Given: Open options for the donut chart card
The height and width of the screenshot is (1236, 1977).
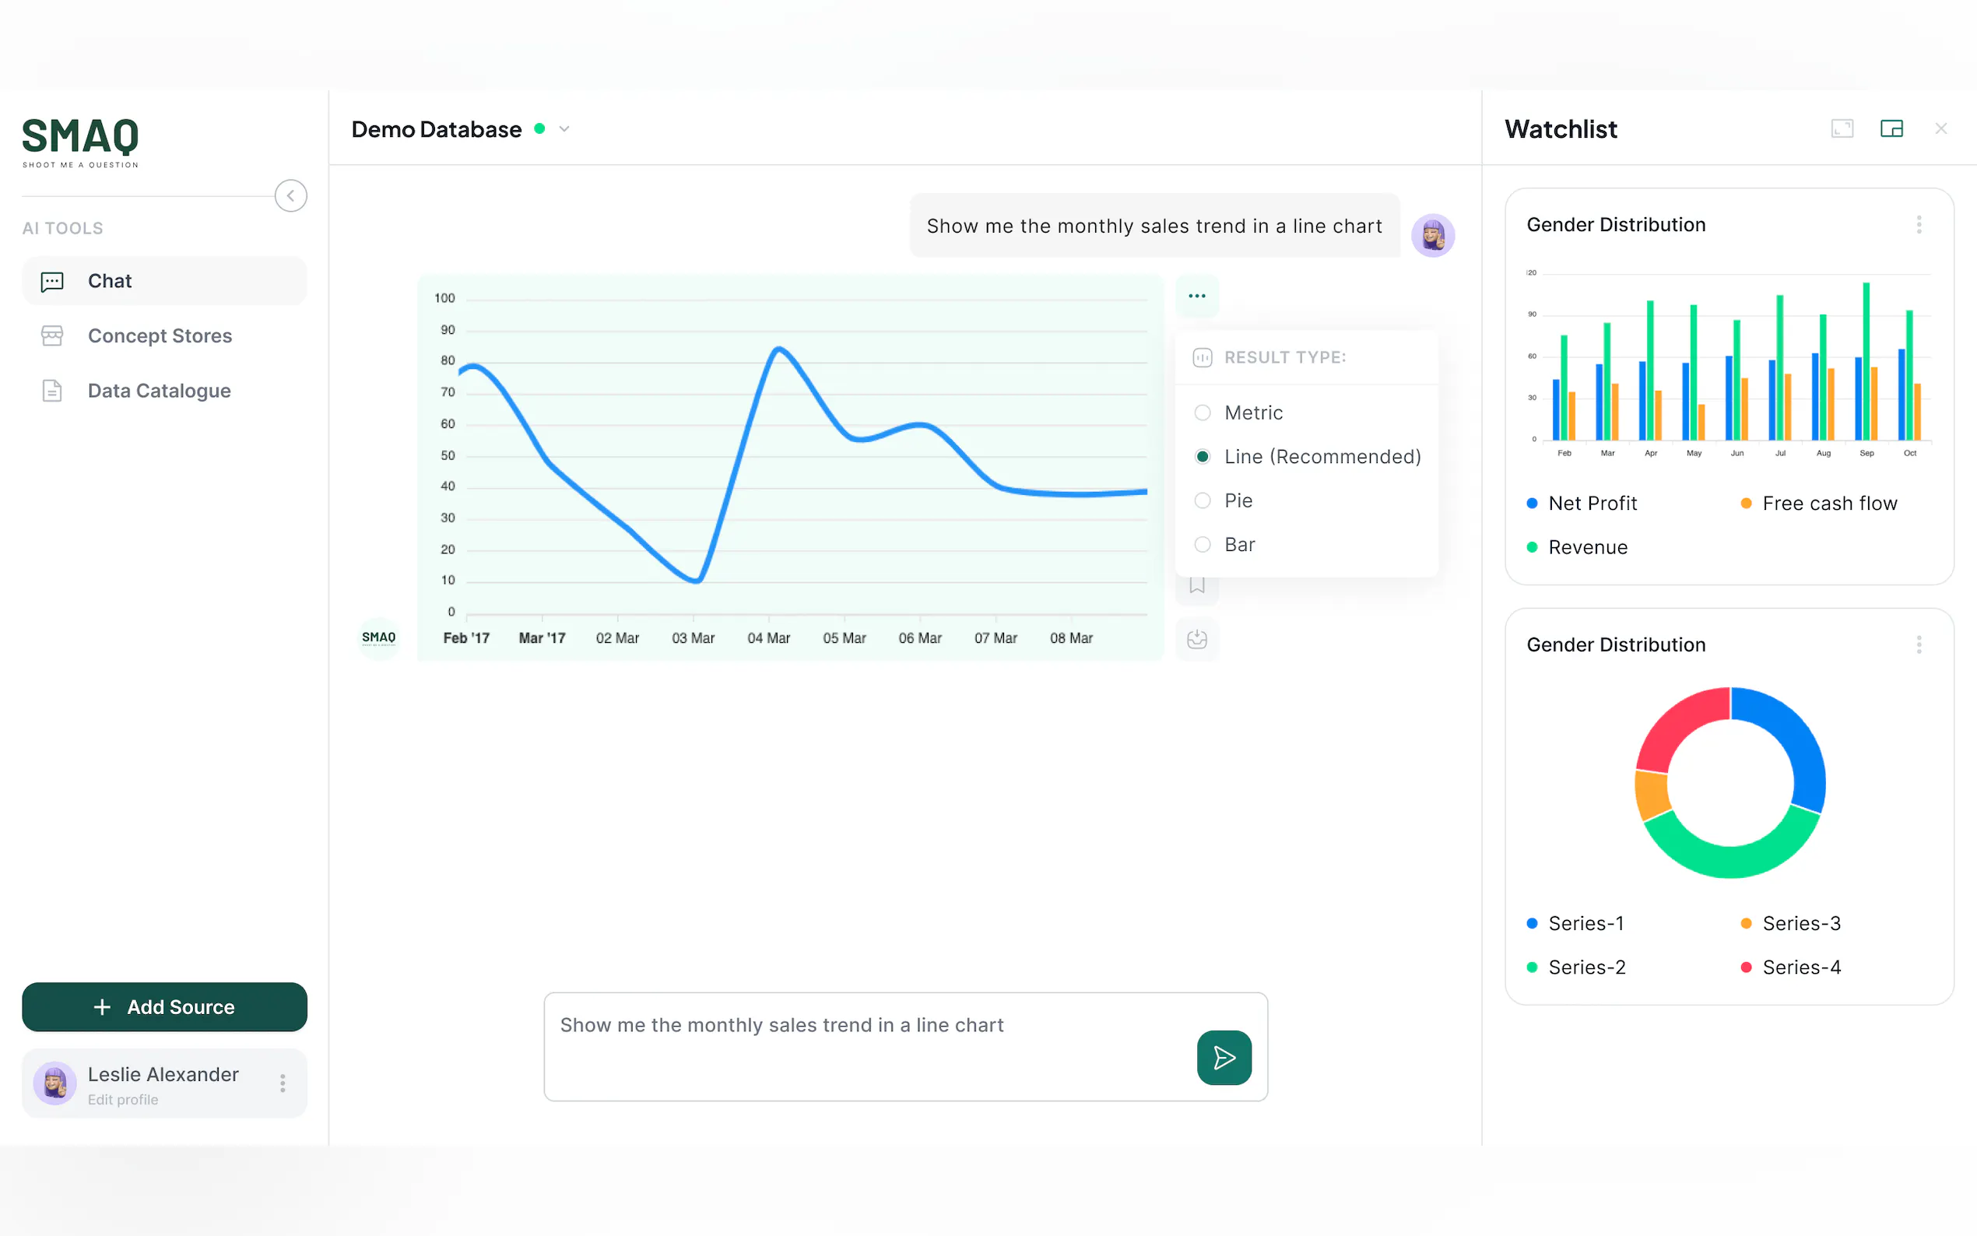Looking at the screenshot, I should [x=1918, y=645].
